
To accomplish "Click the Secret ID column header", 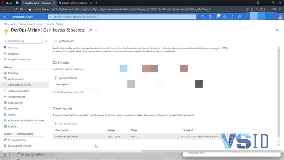I will pos(188,130).
